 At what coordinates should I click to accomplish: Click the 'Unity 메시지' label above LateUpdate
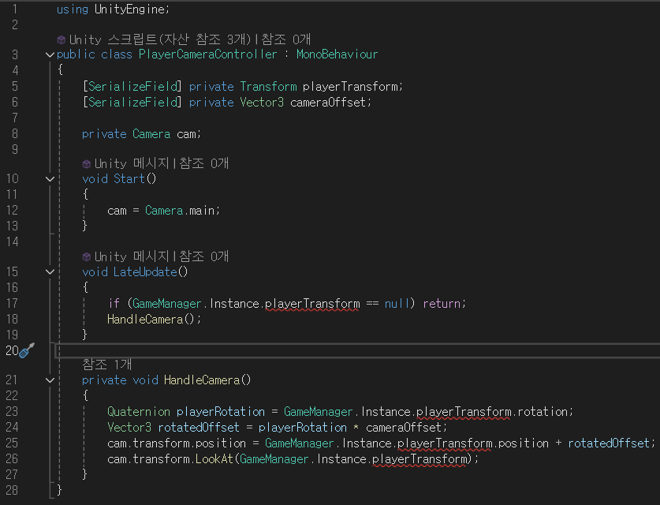(x=132, y=256)
